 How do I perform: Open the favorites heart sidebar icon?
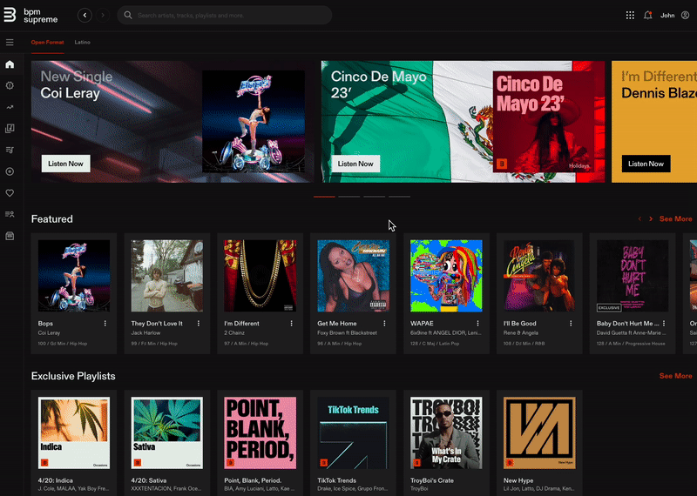tap(10, 192)
